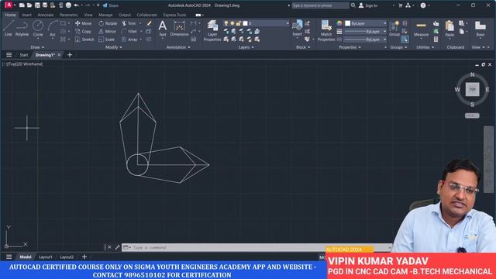
Task: Expand the Properties panel
Action: [x=350, y=47]
